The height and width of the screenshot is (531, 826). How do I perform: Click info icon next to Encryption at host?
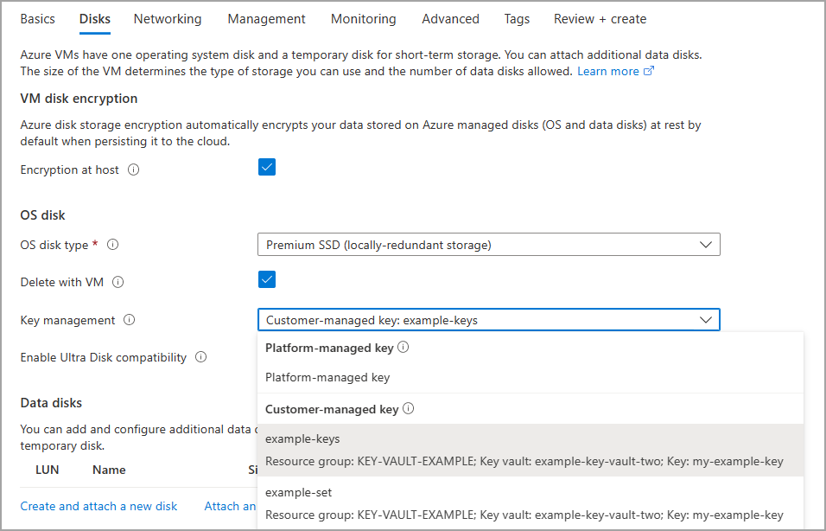(133, 170)
